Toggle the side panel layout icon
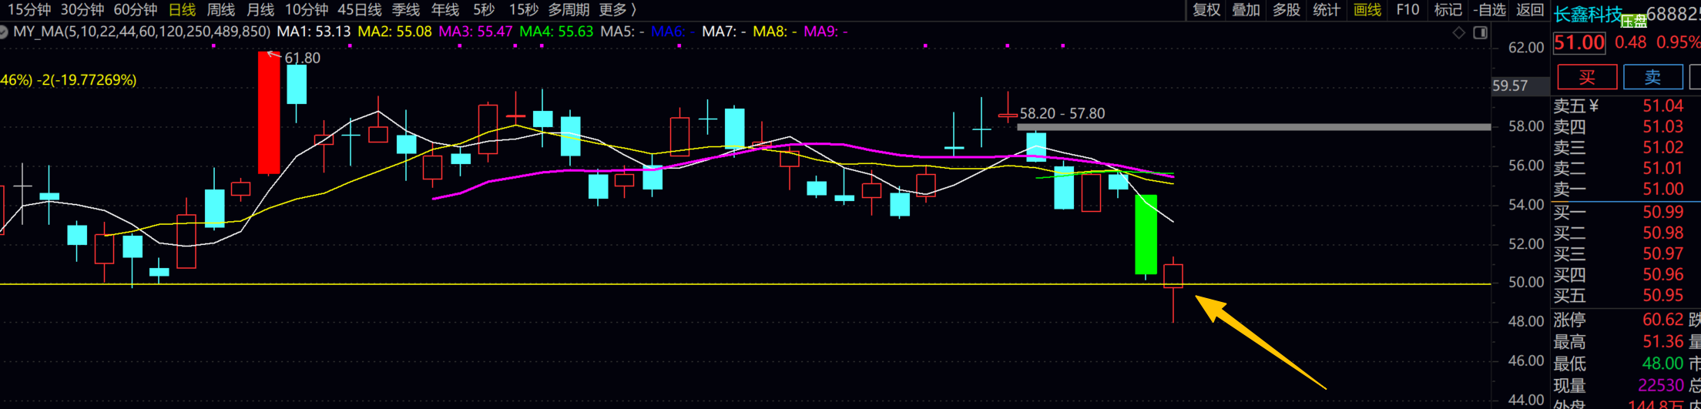Screen dimensions: 1701x409 (1480, 32)
